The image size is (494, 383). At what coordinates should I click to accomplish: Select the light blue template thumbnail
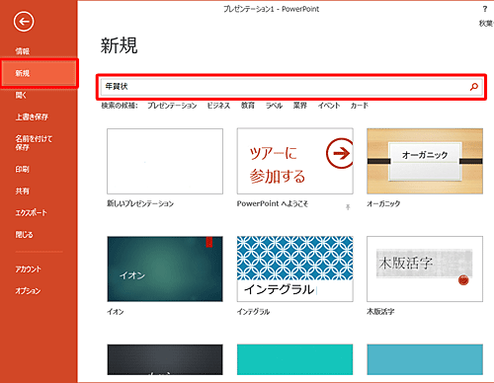click(x=425, y=359)
